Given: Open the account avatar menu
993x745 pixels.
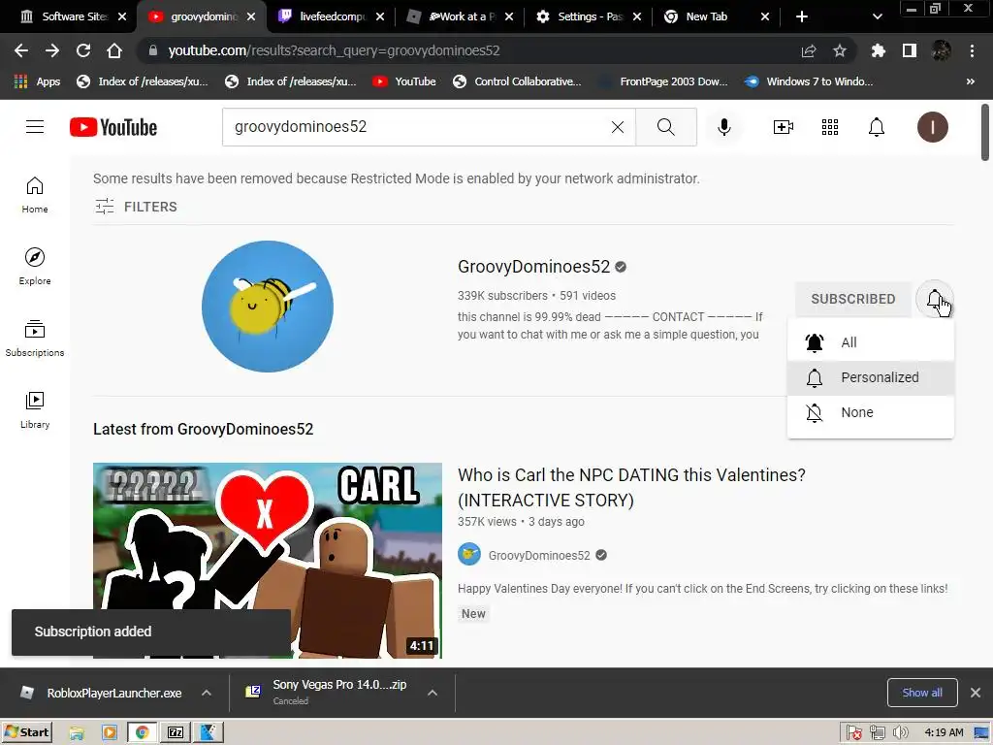Looking at the screenshot, I should (x=932, y=127).
